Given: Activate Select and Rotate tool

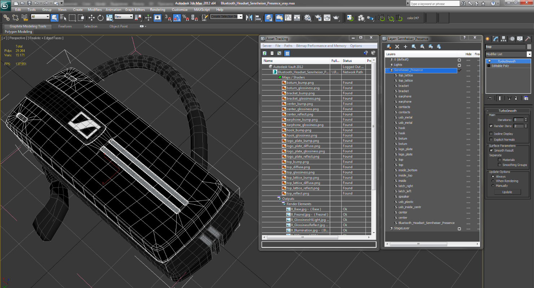Looking at the screenshot, I should [x=100, y=17].
